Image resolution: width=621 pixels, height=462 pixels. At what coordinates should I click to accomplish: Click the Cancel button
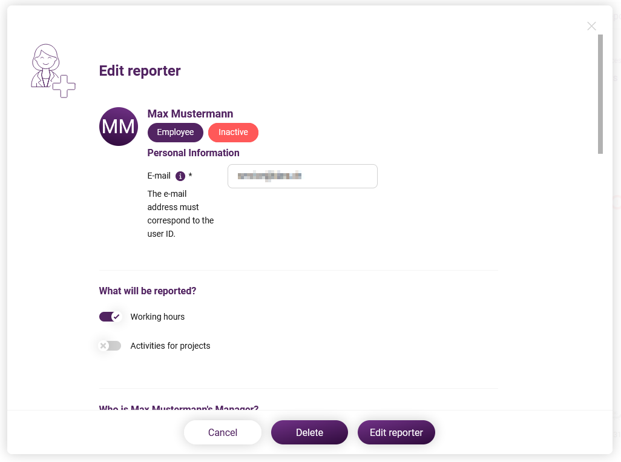pyautogui.click(x=223, y=432)
